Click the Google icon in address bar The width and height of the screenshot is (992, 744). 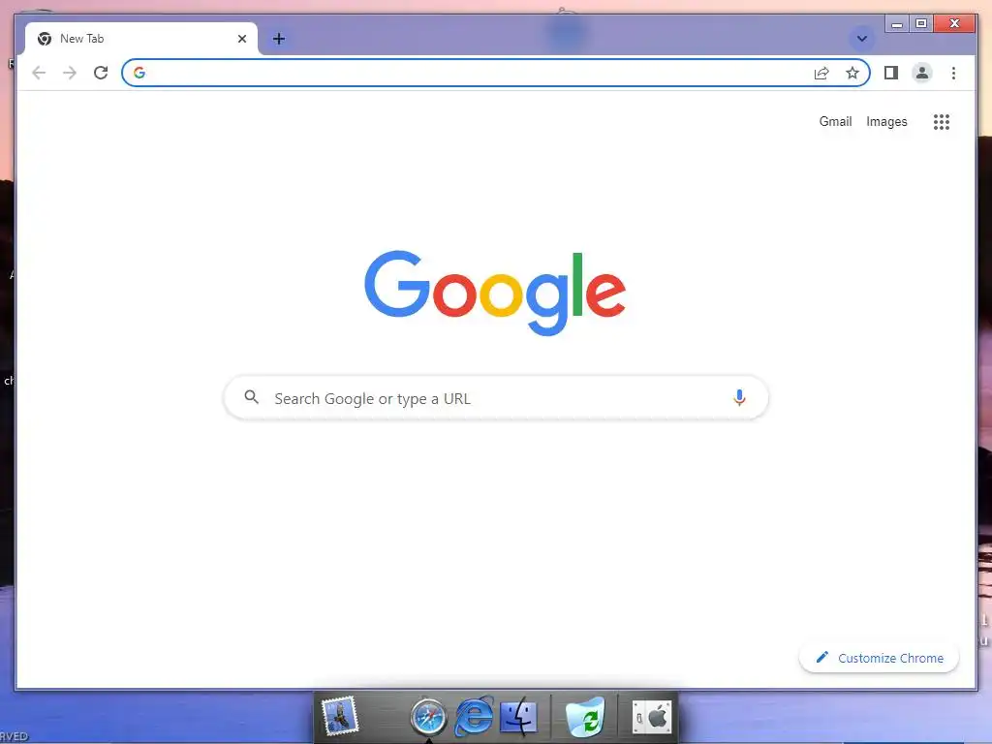(139, 73)
